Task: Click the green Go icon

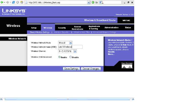Action: [93, 2]
